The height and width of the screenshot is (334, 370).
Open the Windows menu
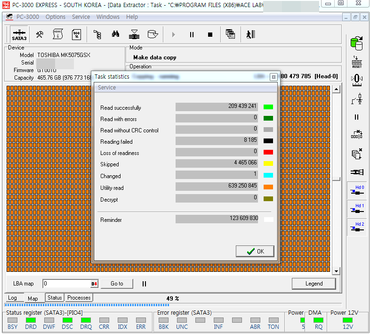pos(108,17)
